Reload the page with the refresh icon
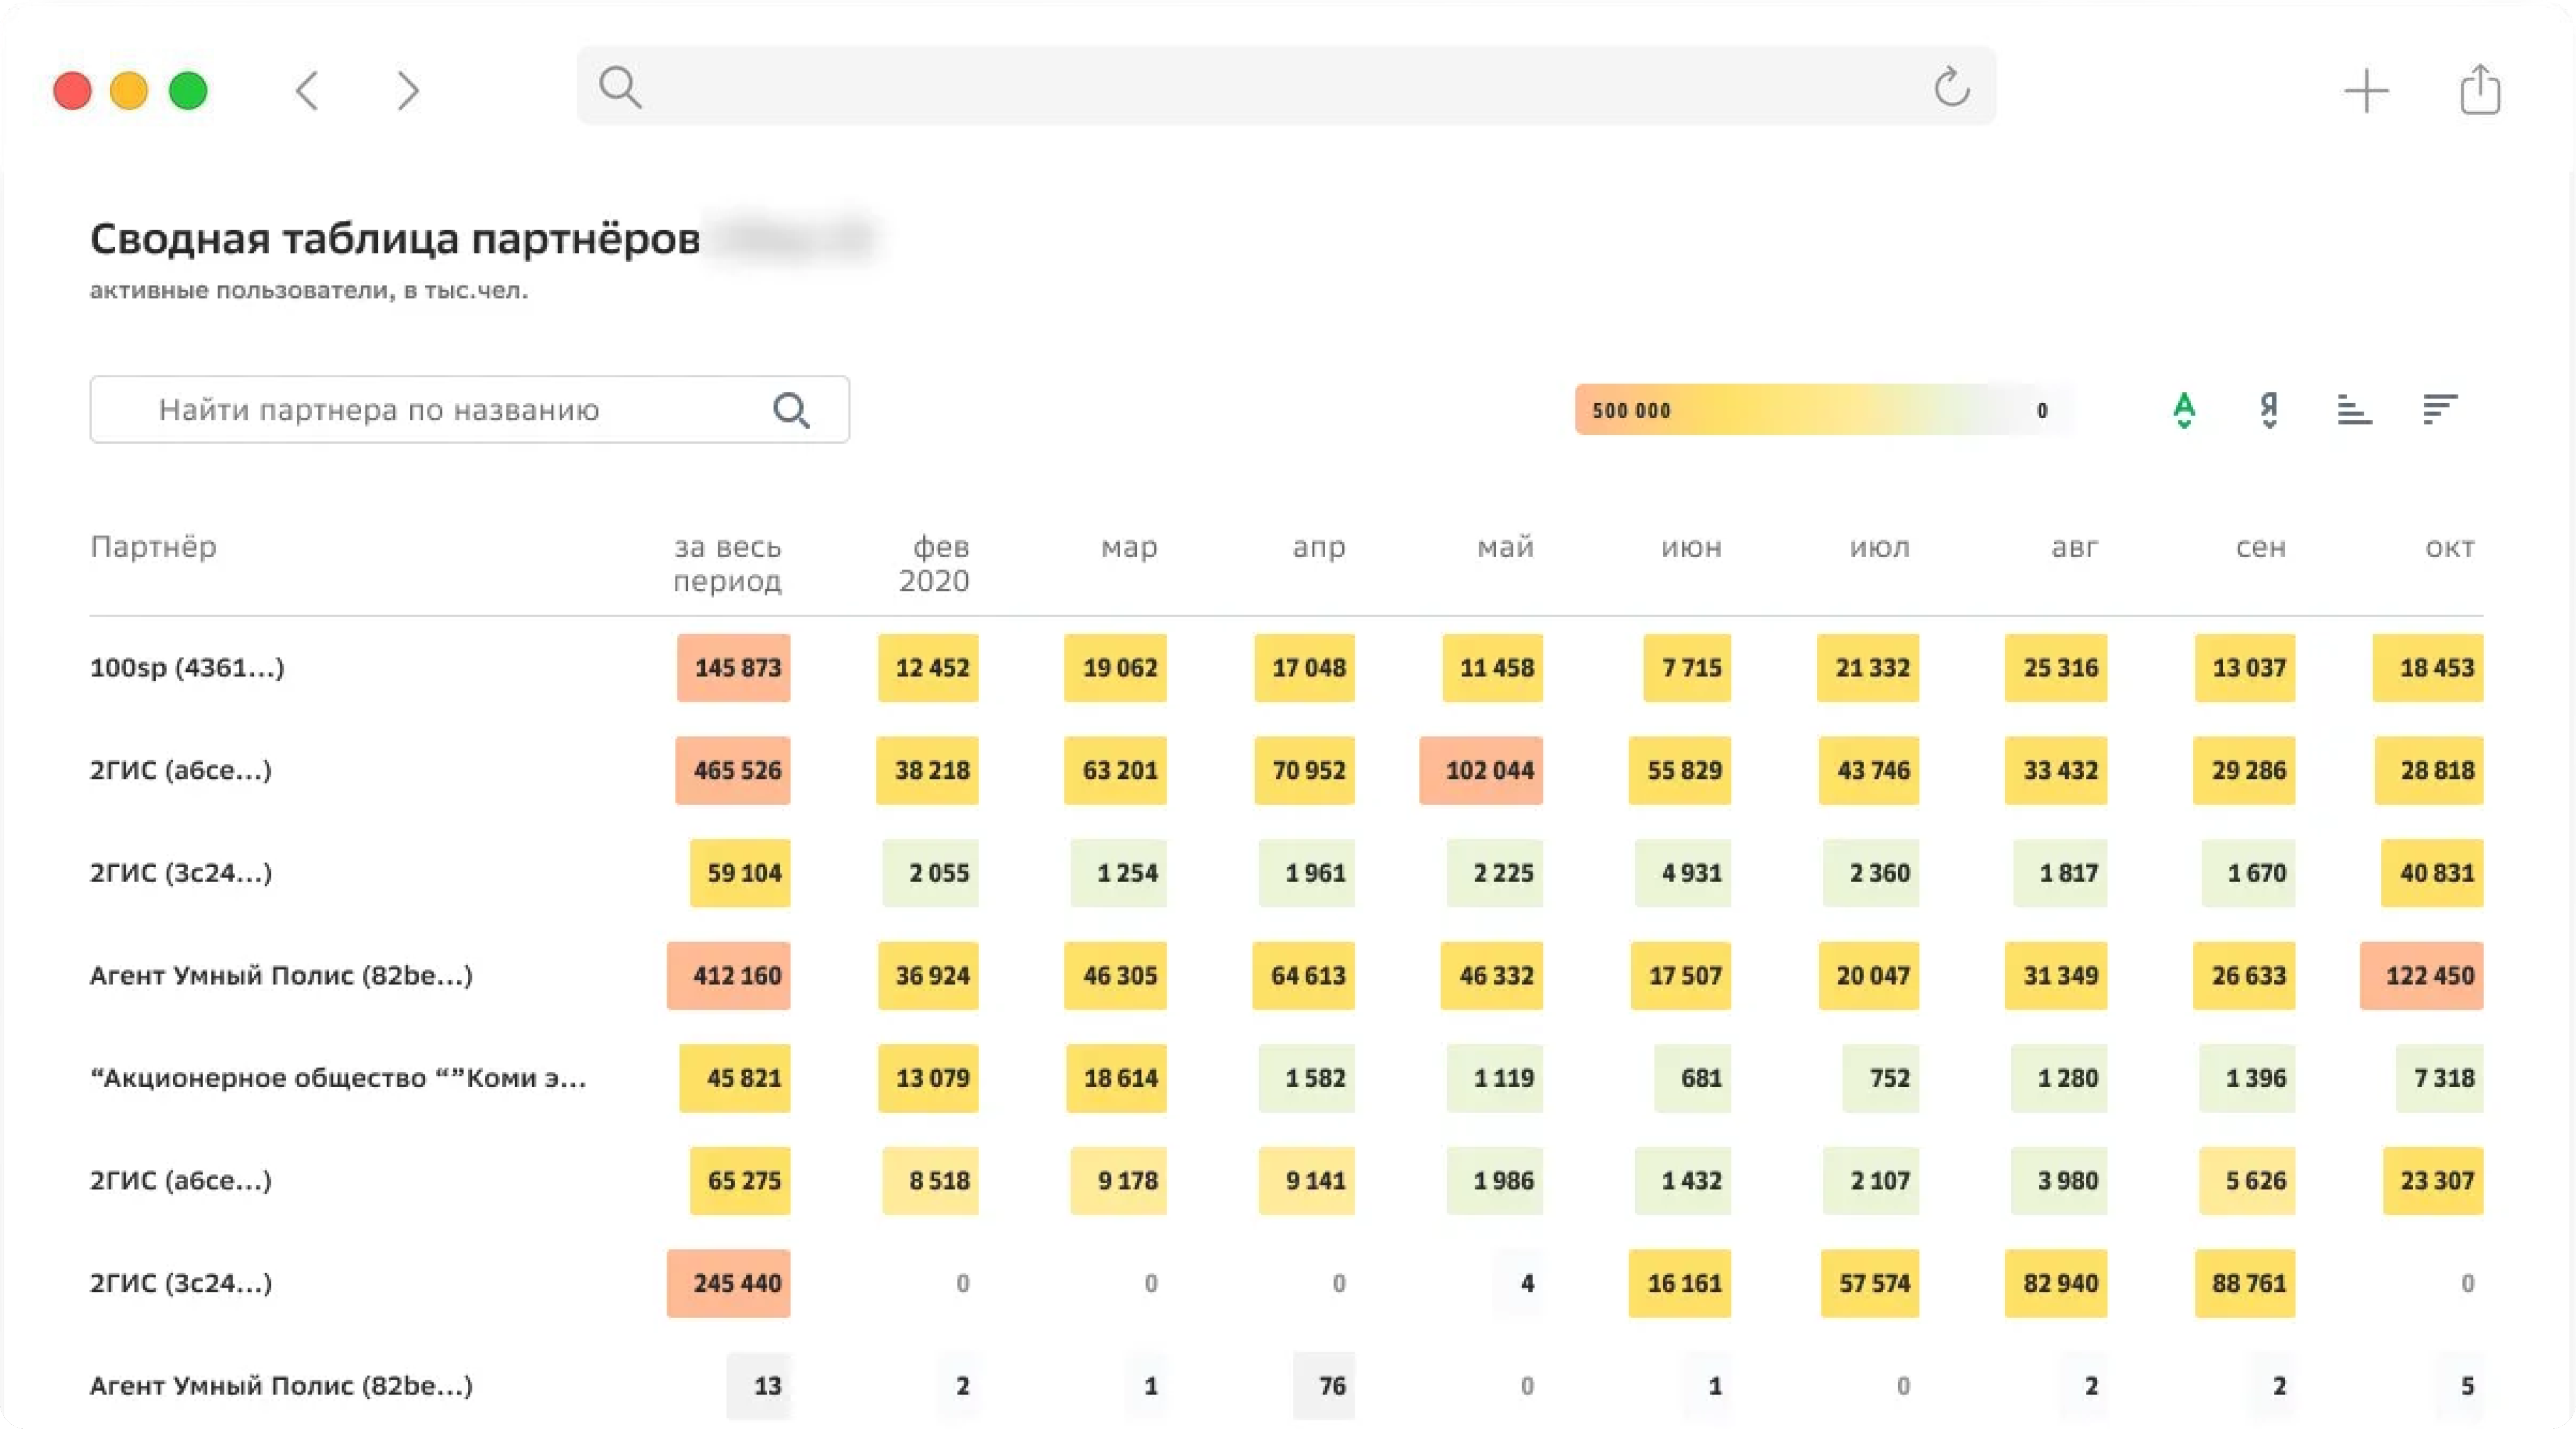The image size is (2576, 1429). tap(1951, 88)
